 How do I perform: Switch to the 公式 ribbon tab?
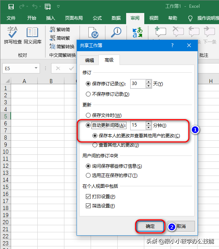[97, 18]
